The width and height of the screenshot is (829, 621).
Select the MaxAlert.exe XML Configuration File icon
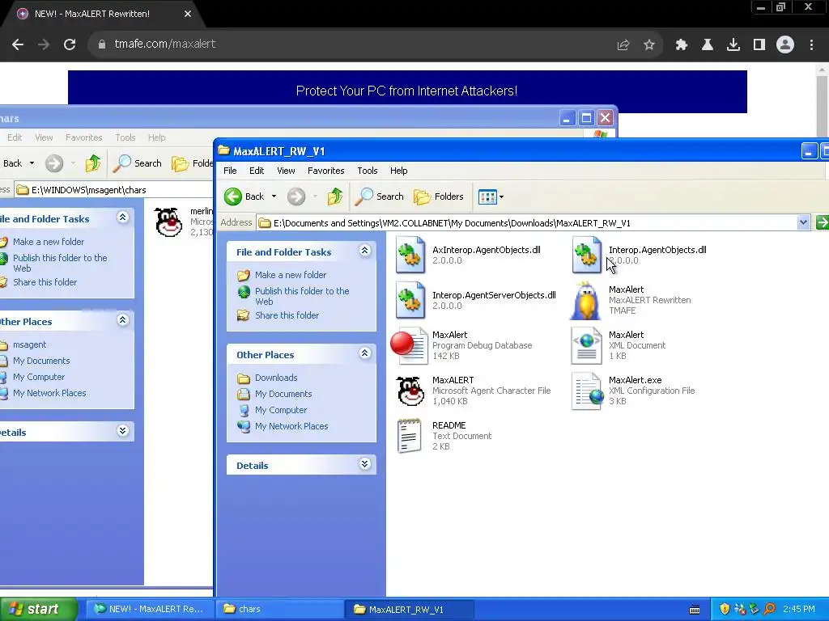(587, 391)
